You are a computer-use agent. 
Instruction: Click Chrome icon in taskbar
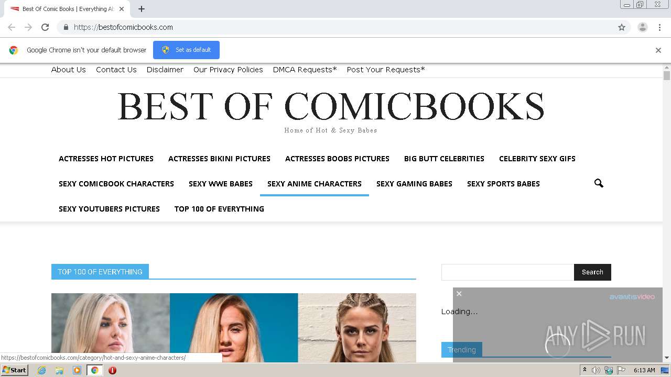click(x=94, y=370)
